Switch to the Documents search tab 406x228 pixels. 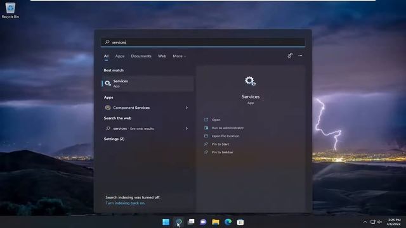click(141, 56)
